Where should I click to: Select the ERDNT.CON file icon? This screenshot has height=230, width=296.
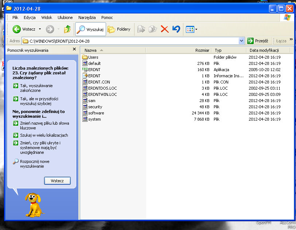(85, 82)
